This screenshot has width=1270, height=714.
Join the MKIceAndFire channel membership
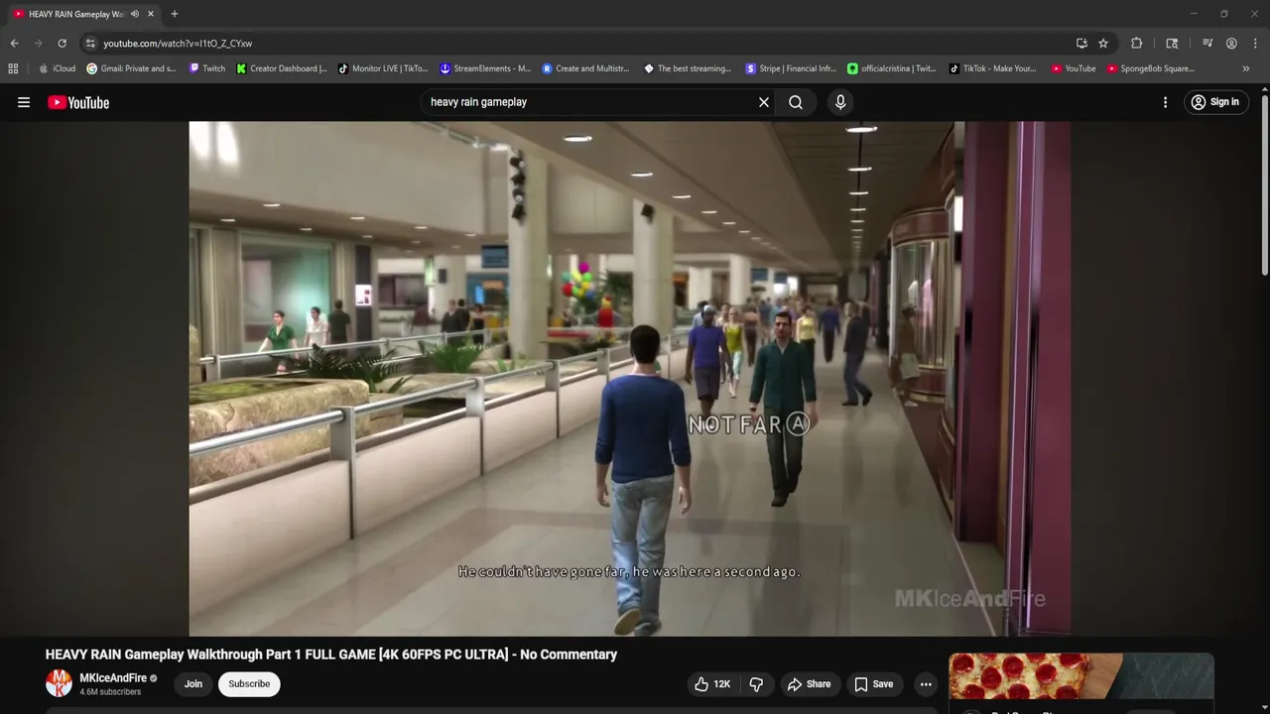[192, 684]
